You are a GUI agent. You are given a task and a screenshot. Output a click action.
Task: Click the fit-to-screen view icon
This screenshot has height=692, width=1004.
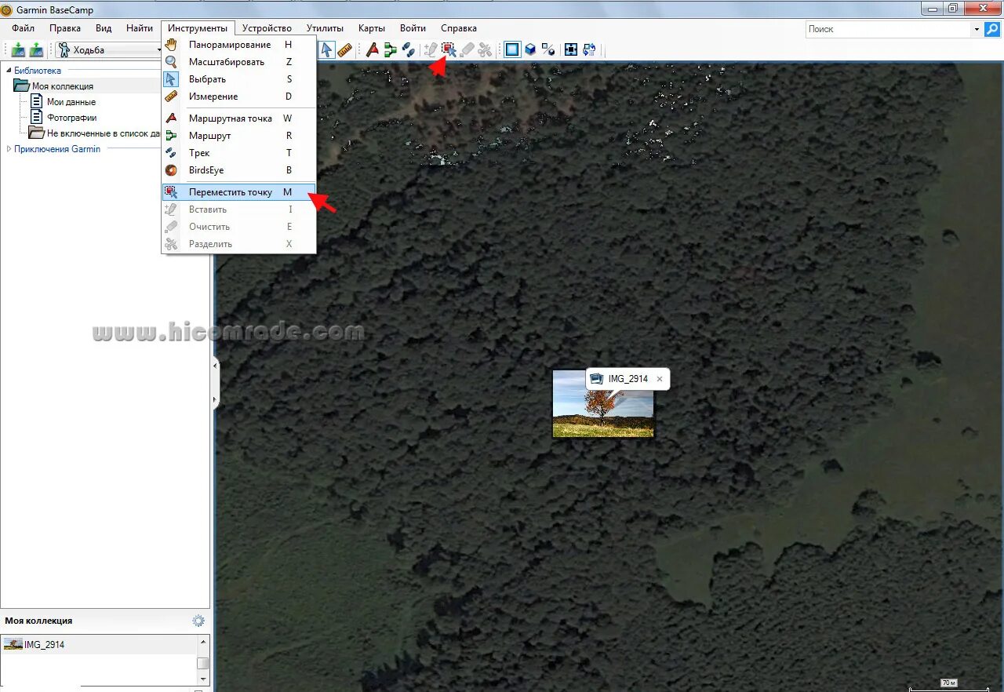pyautogui.click(x=571, y=50)
